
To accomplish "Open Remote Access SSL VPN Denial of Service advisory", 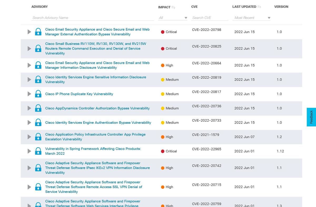I will tap(93, 187).
